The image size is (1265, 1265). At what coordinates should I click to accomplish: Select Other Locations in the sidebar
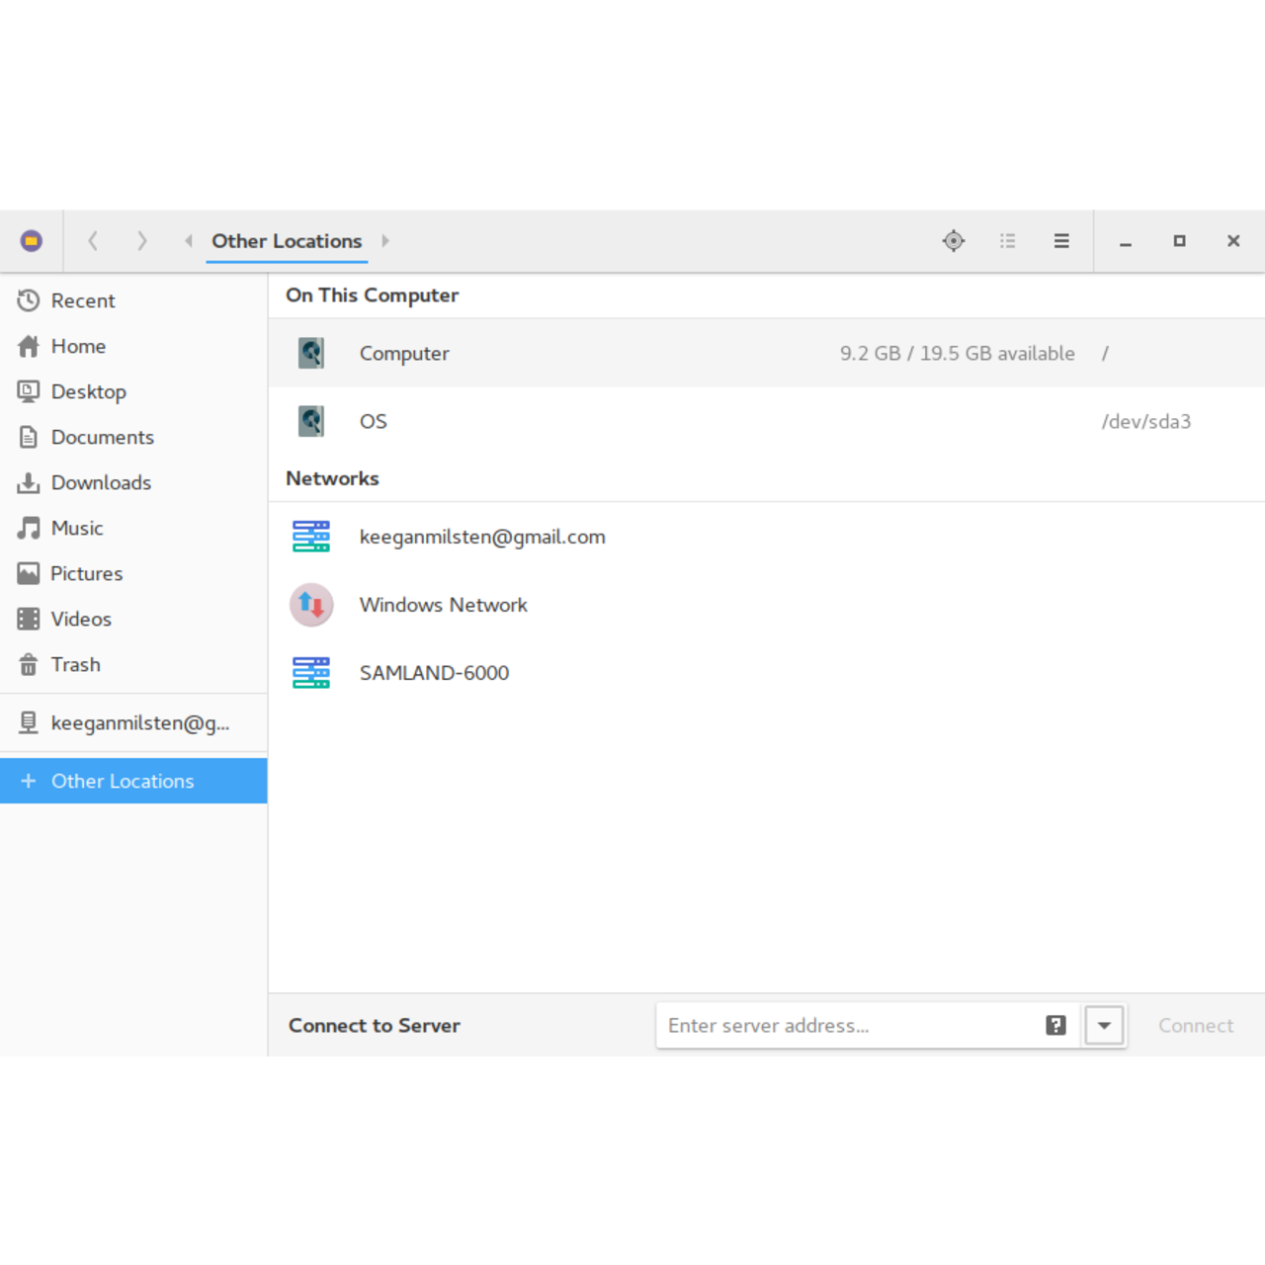123,781
